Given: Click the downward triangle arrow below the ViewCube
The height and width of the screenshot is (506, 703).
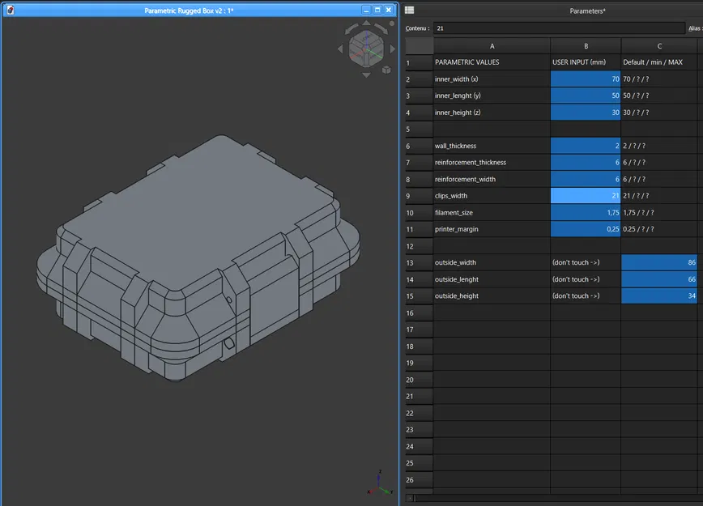Looking at the screenshot, I should [366, 74].
